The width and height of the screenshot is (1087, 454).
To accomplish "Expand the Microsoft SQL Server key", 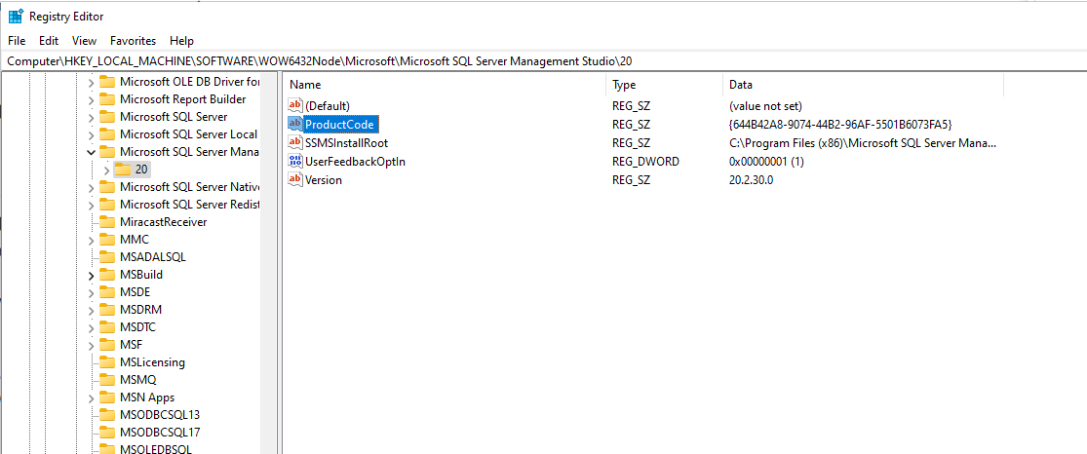I will coord(91,117).
